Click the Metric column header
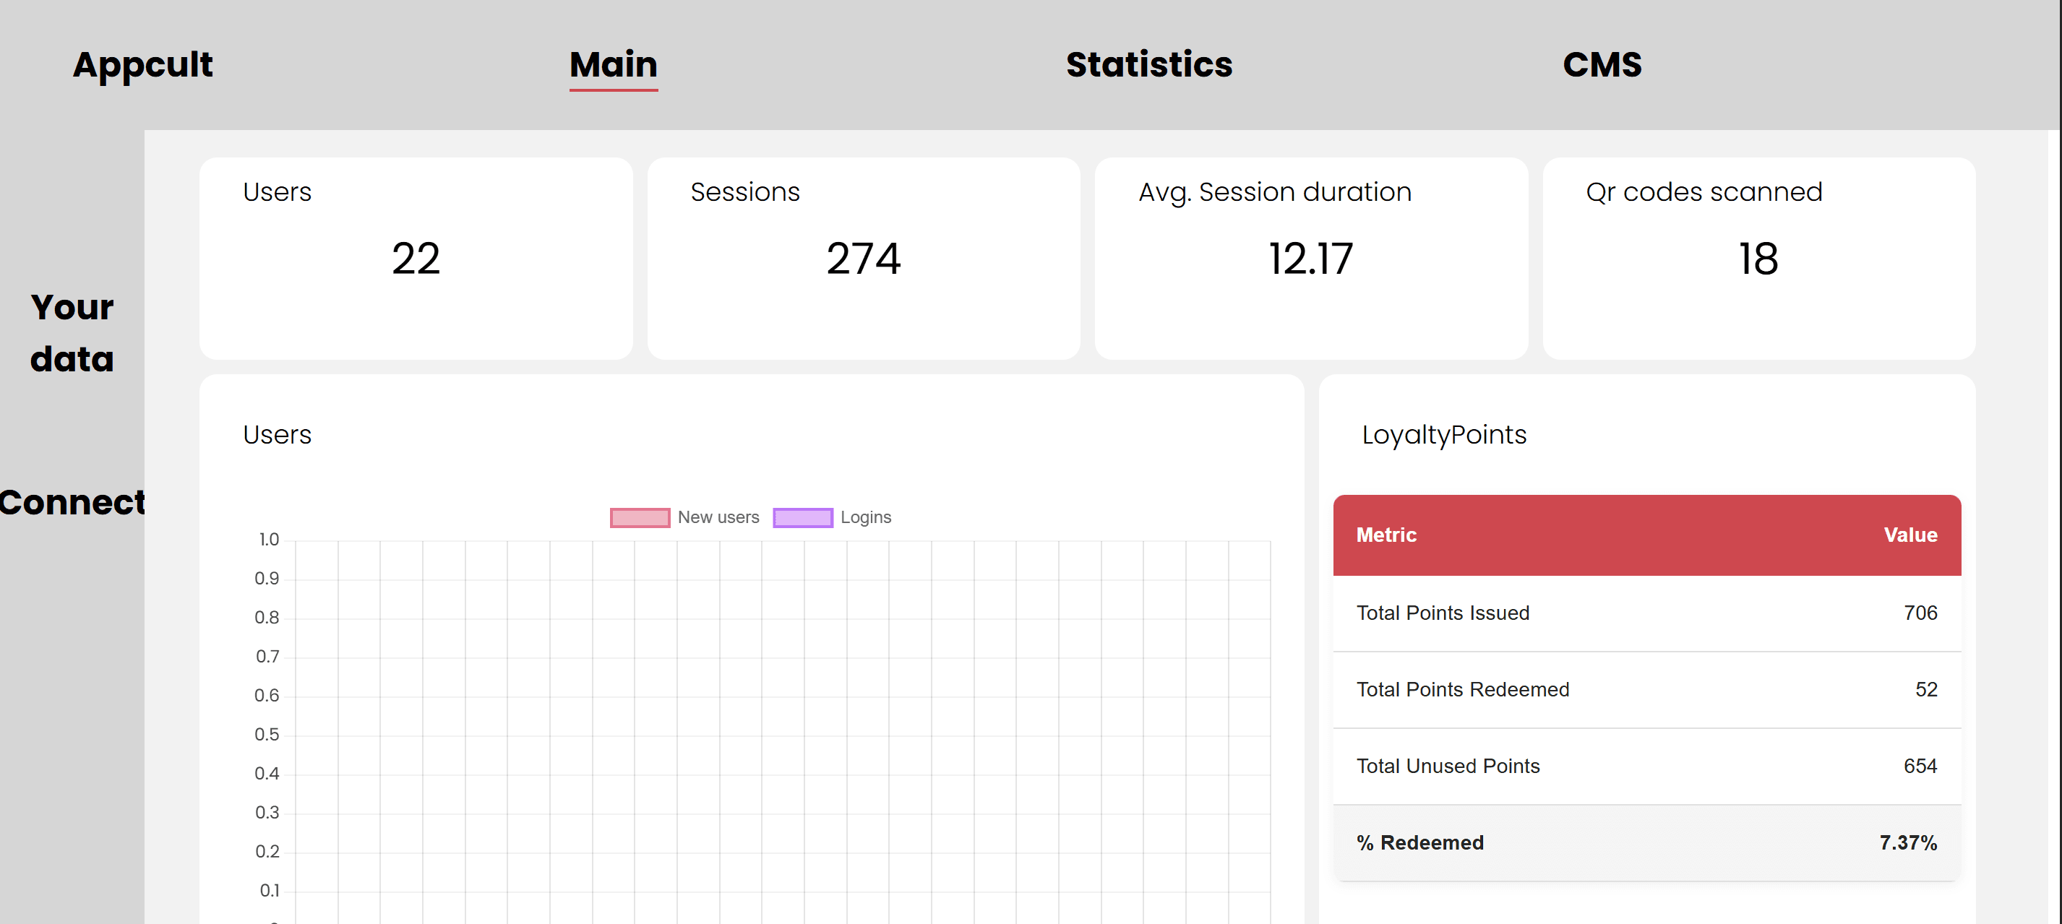Screen dimensions: 2062x924 point(1386,535)
